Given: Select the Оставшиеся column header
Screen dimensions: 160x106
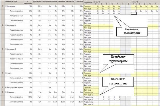Looking at the screenshot, I should pos(79,3).
